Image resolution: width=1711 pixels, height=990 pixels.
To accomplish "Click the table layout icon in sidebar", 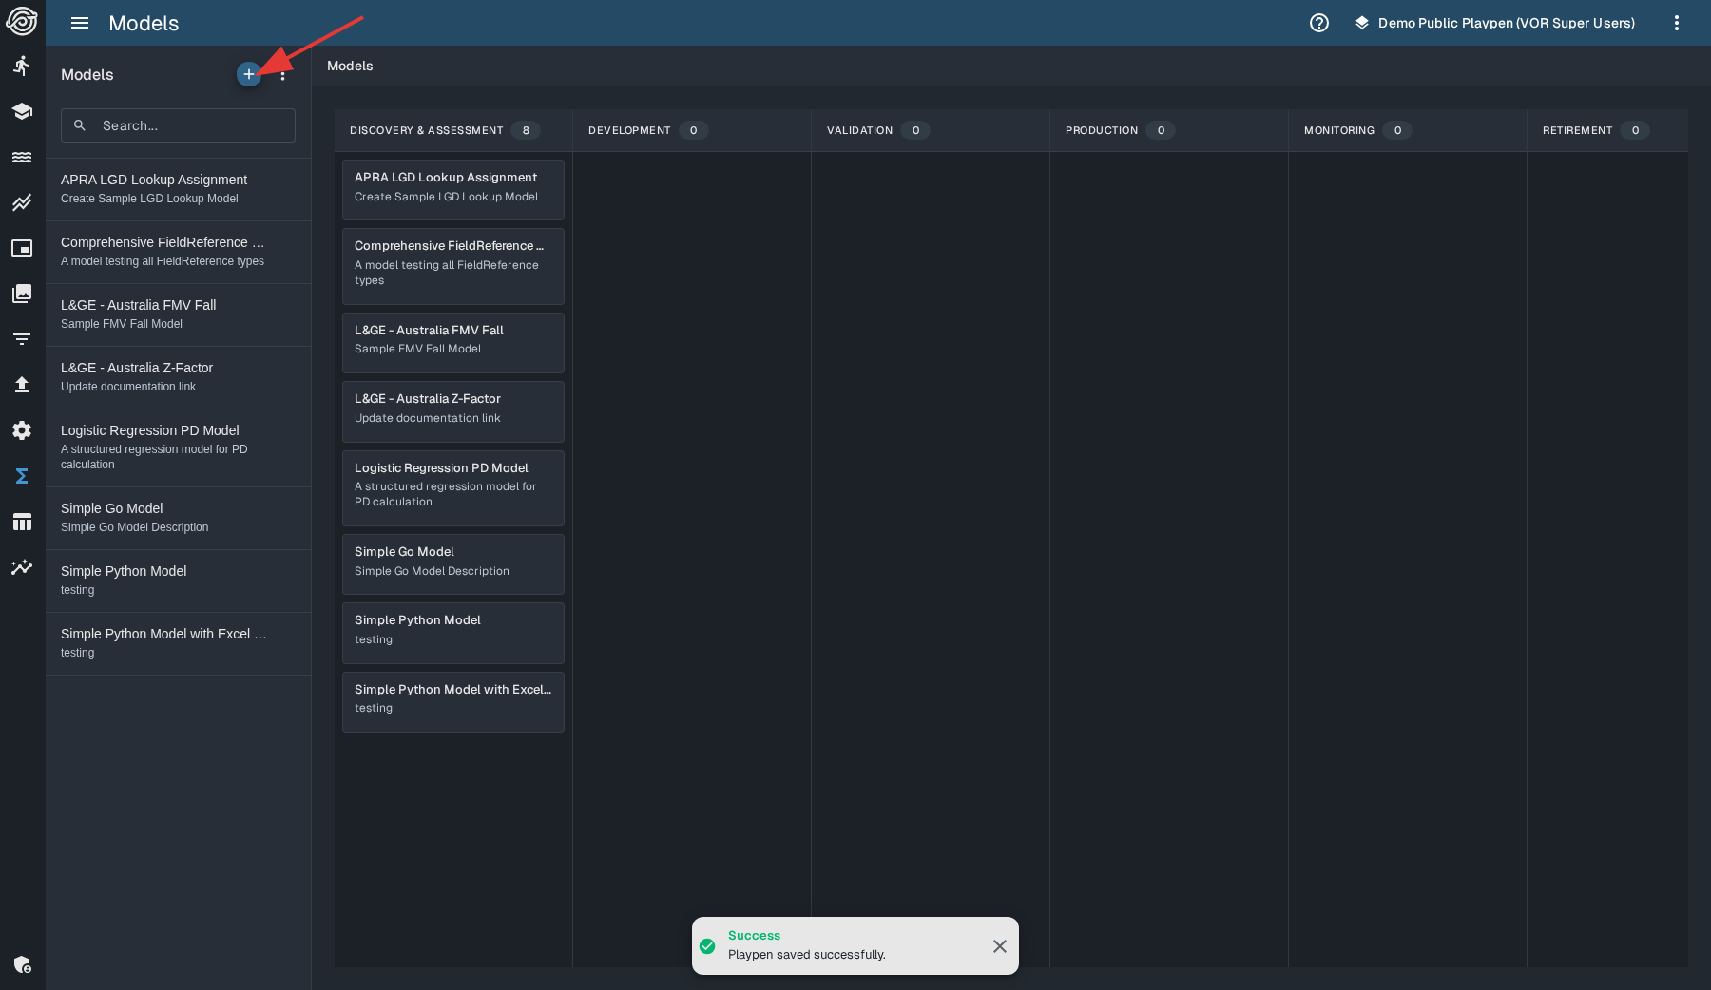I will click(22, 522).
